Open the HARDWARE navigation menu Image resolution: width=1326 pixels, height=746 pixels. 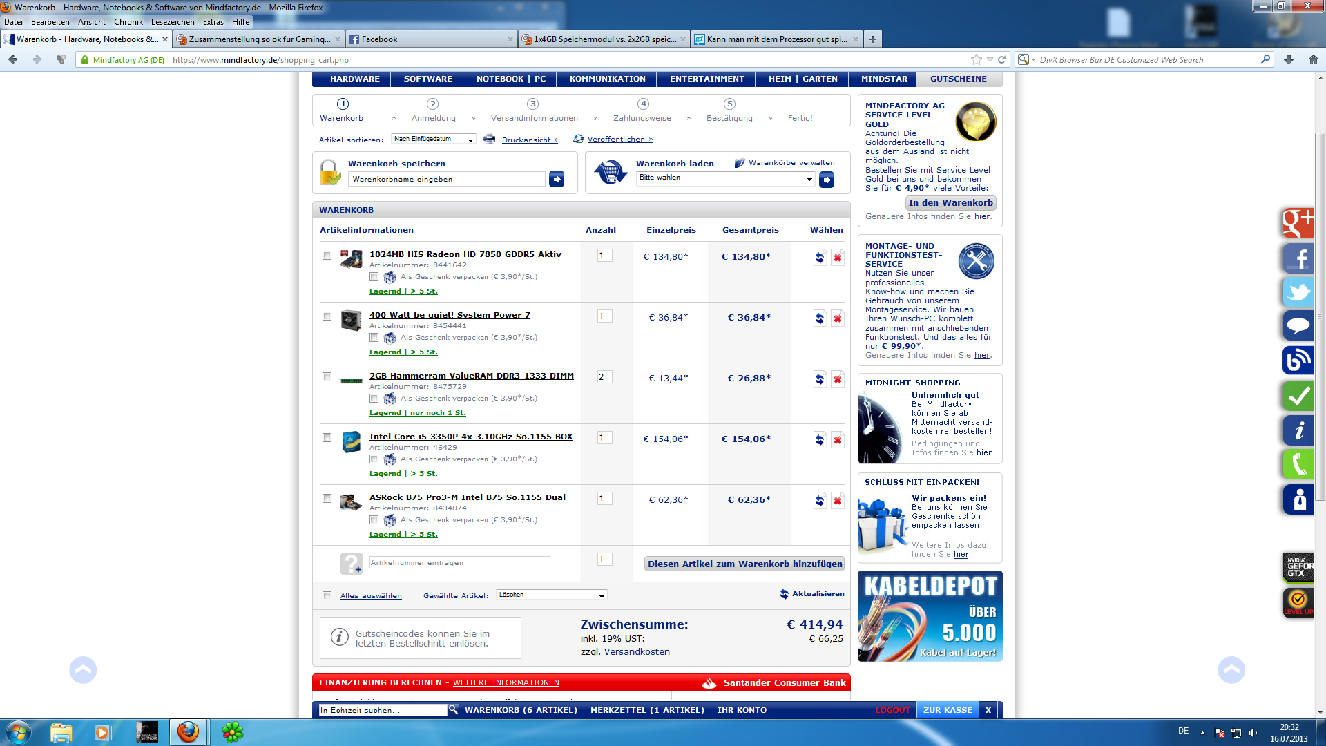[x=355, y=79]
